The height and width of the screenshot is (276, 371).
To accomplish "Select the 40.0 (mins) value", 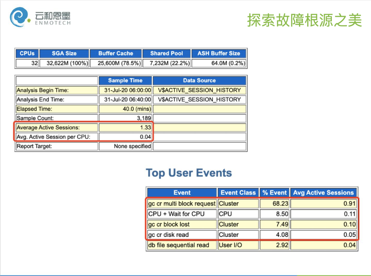I will [x=125, y=109].
